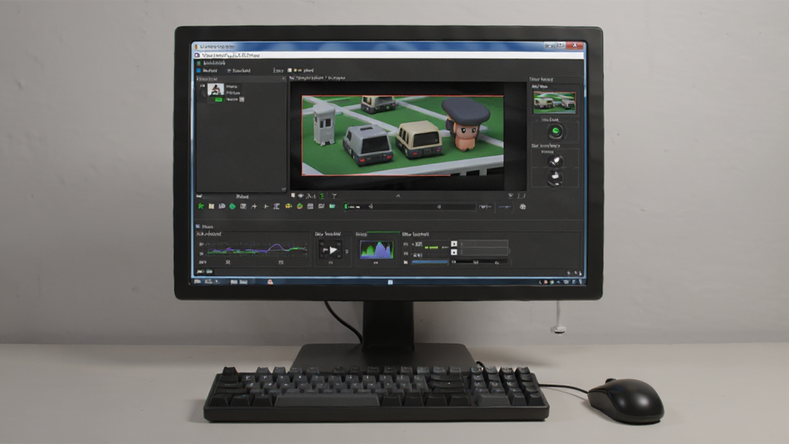Expand using the up-arrow chevron below the preview
The width and height of the screenshot is (789, 444).
click(x=398, y=196)
